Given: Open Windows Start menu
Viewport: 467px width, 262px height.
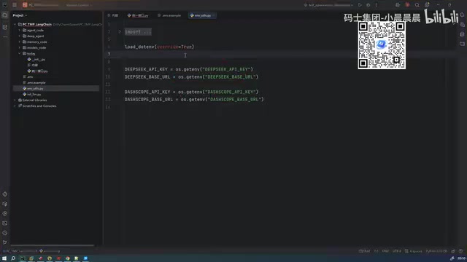Looking at the screenshot, I should [x=4, y=258].
